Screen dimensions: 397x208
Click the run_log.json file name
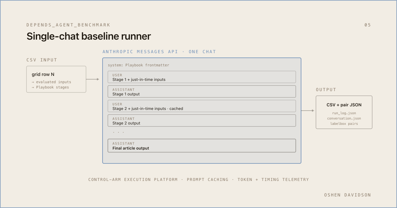[x=344, y=113]
